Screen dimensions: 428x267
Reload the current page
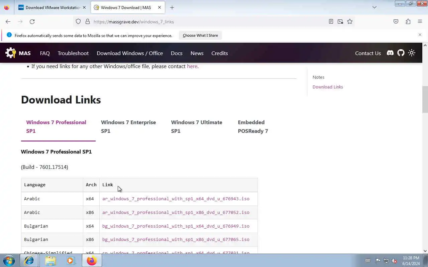pyautogui.click(x=32, y=21)
